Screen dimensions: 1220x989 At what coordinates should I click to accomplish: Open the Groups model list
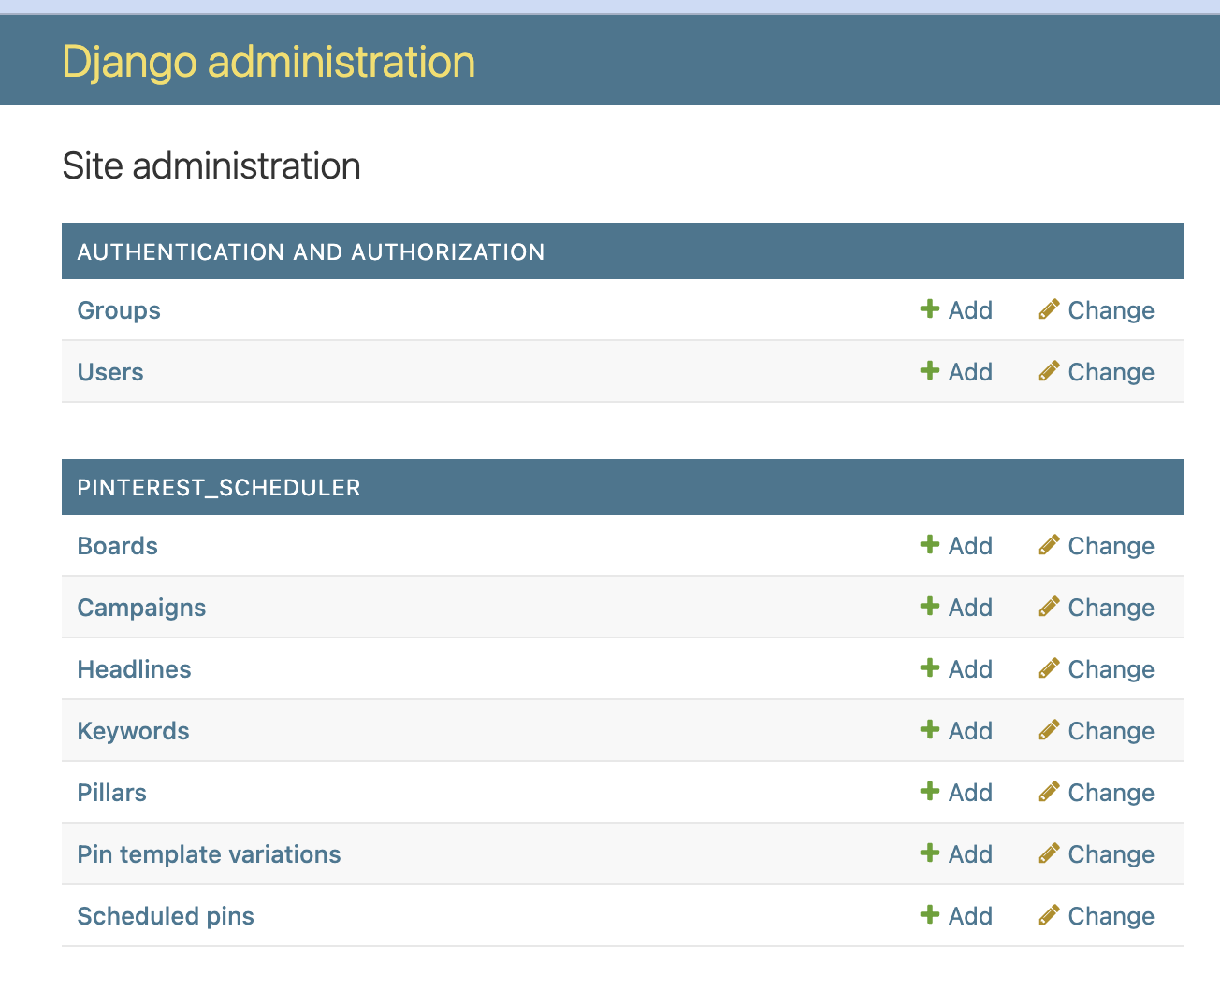[119, 310]
